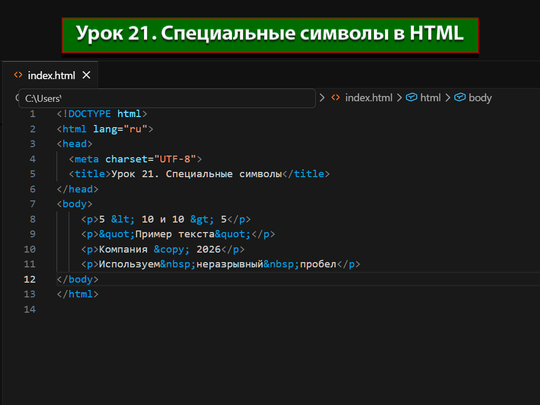This screenshot has width=540, height=405.
Task: Open the body breadcrumb dropdown
Action: 480,98
